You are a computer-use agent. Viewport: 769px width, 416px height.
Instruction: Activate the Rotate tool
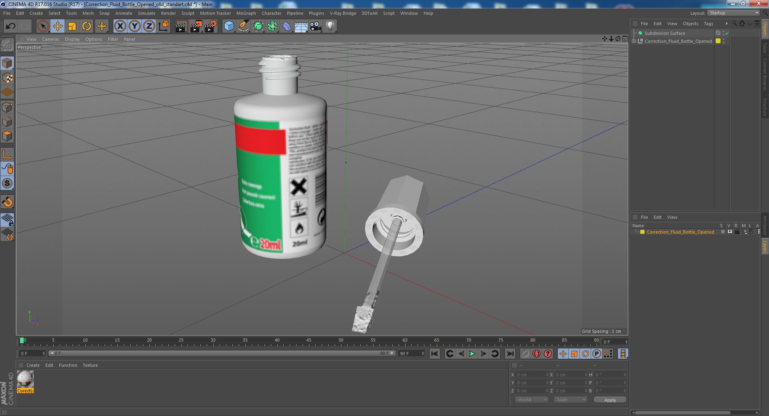point(87,26)
